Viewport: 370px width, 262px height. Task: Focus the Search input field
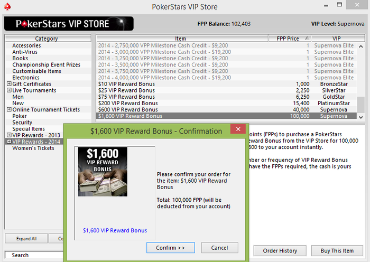coord(34,255)
